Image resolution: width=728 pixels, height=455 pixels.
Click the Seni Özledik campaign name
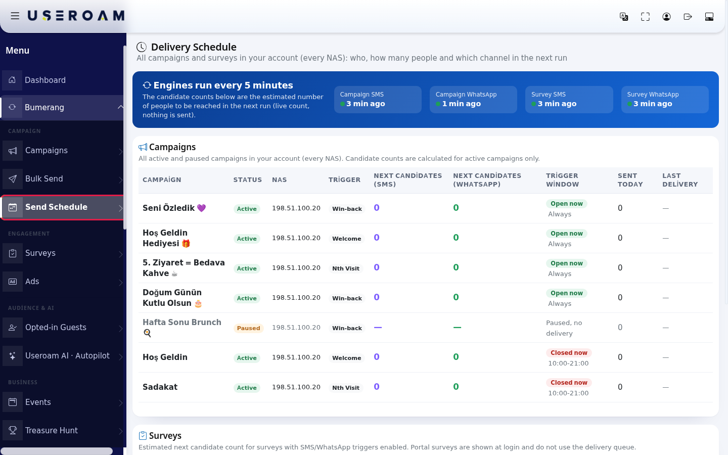click(174, 208)
